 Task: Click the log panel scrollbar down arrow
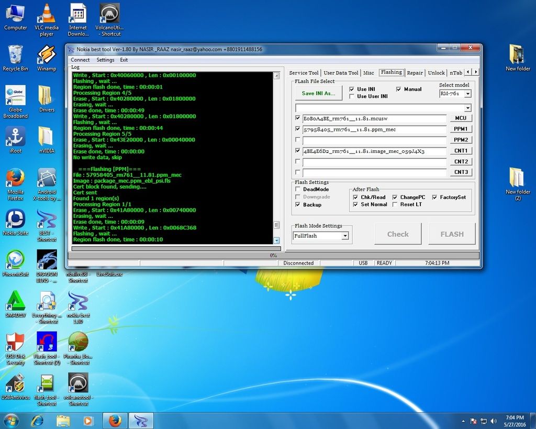point(276,240)
